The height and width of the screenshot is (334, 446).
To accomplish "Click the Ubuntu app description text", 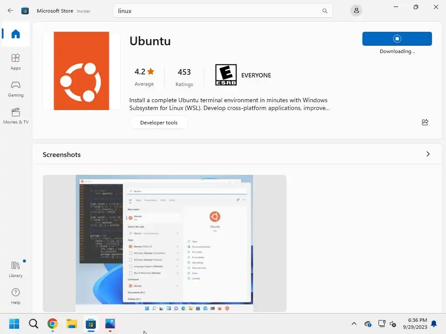I will tap(229, 104).
